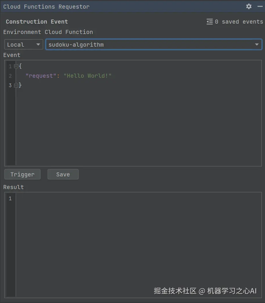265x303 pixels.
Task: Collapse JSON block at line 1
Action: (x=16, y=66)
